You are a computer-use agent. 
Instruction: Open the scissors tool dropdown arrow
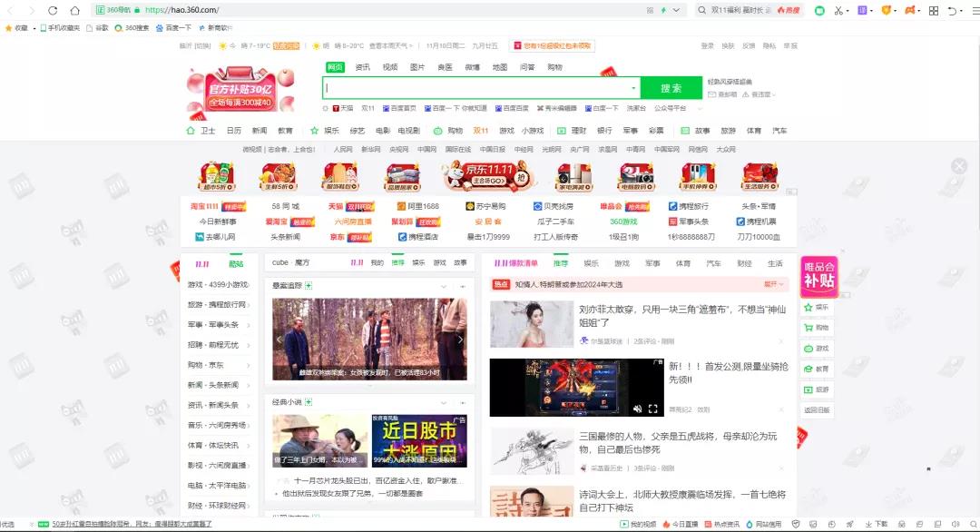pos(847,11)
